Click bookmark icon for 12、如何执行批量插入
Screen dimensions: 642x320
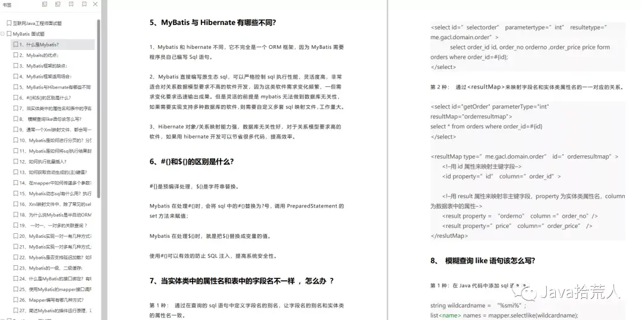point(15,162)
